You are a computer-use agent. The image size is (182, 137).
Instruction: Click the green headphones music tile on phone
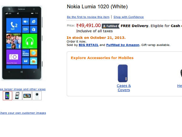(29, 41)
